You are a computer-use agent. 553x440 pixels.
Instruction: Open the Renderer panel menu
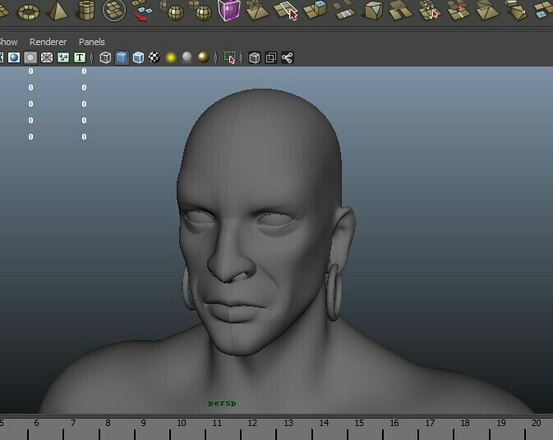[48, 42]
